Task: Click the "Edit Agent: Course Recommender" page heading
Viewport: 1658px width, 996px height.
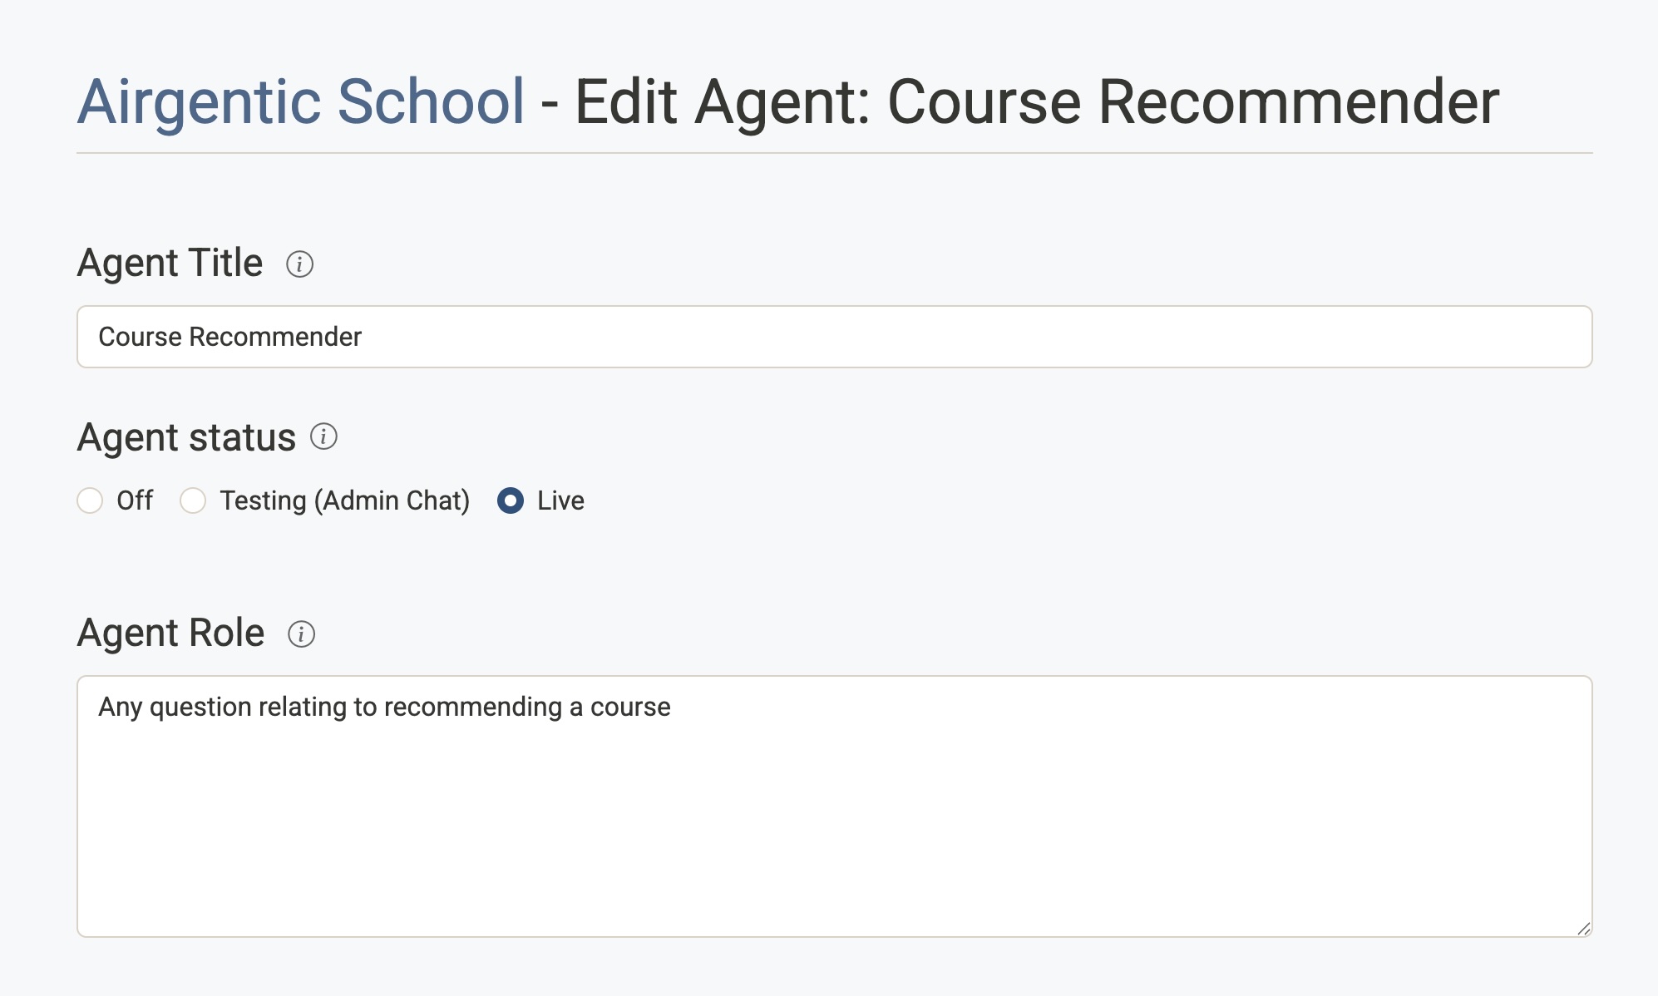Action: (1037, 102)
